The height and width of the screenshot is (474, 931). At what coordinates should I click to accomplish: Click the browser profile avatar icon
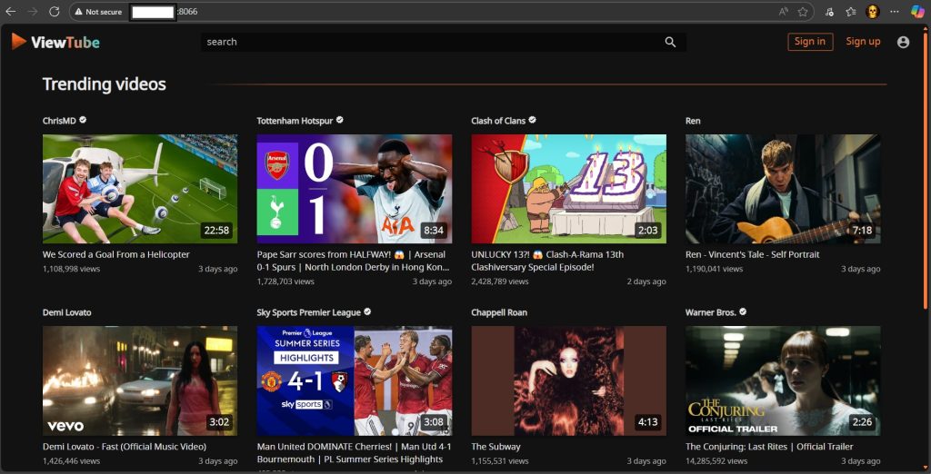point(872,12)
